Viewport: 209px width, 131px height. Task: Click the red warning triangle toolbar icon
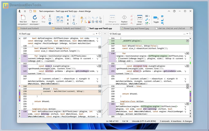coord(89,22)
